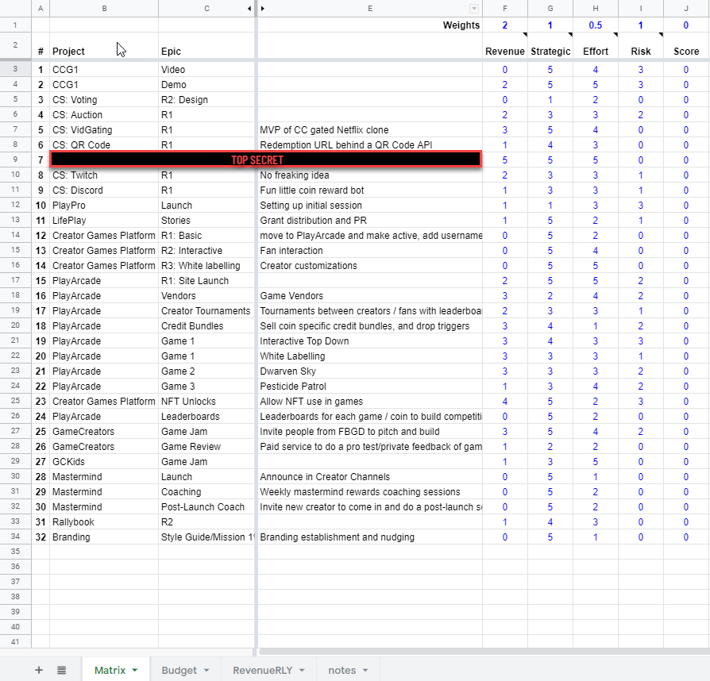Screen dimensions: 710x681
Task: Select column J header
Action: (686, 9)
